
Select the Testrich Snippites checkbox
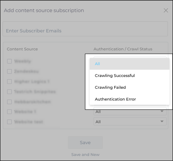pos(9,91)
